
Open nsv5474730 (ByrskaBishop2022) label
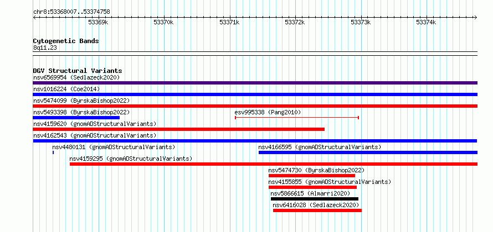coord(316,170)
